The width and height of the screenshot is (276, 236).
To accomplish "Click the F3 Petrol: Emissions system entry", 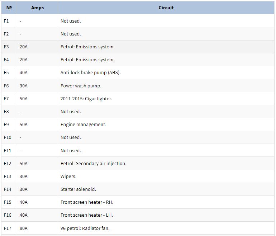I will tap(87, 47).
